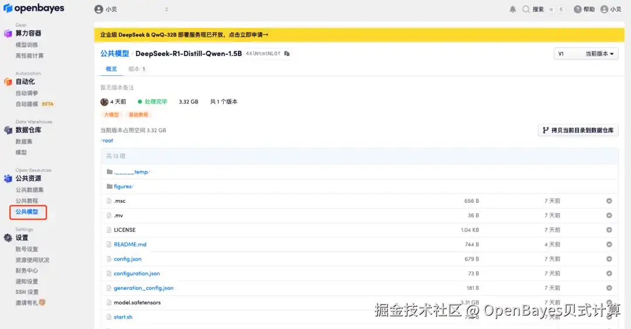Open 账号设置 in sidebar
Screen dimensions: 631x329
pos(26,250)
